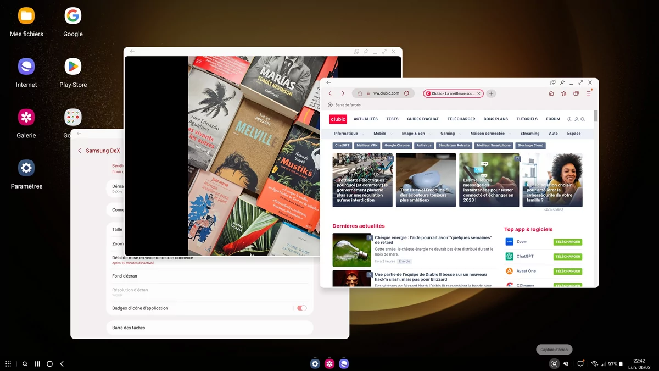Screen dimensions: 659x371
Task: Open a new browser tab
Action: [x=491, y=93]
